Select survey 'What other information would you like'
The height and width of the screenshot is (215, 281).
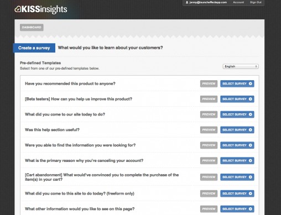click(x=237, y=209)
